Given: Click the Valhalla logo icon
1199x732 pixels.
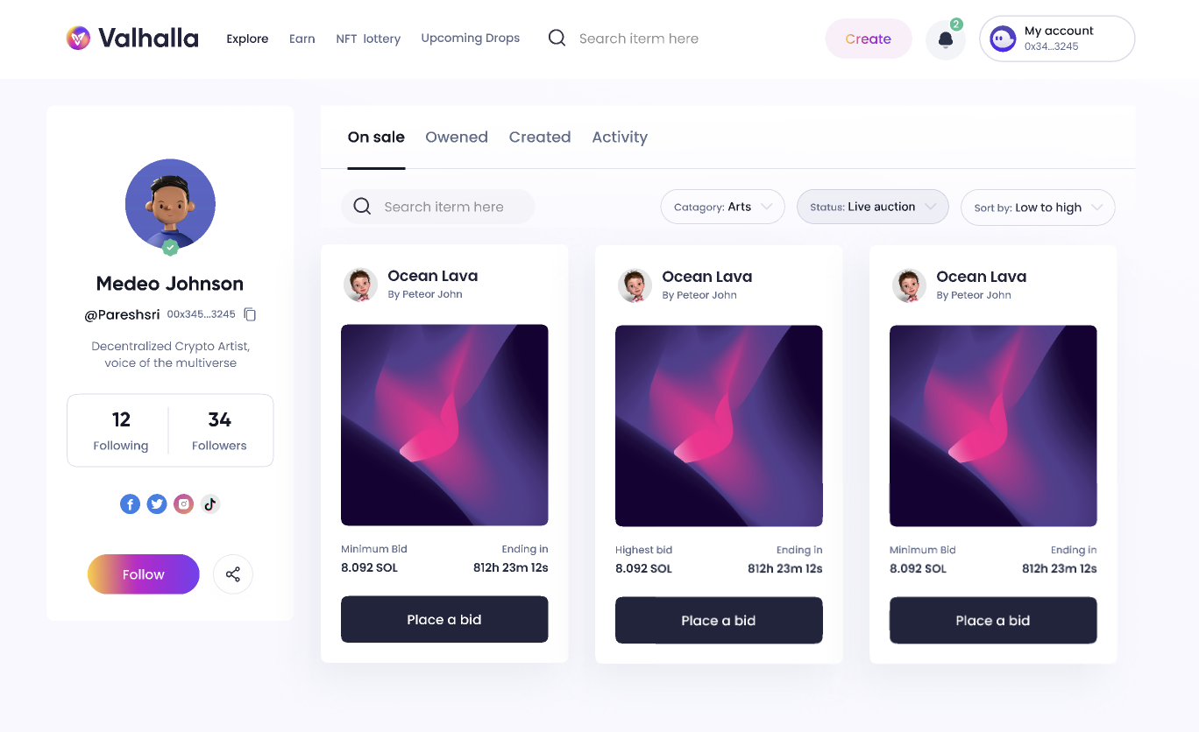Looking at the screenshot, I should pos(78,38).
